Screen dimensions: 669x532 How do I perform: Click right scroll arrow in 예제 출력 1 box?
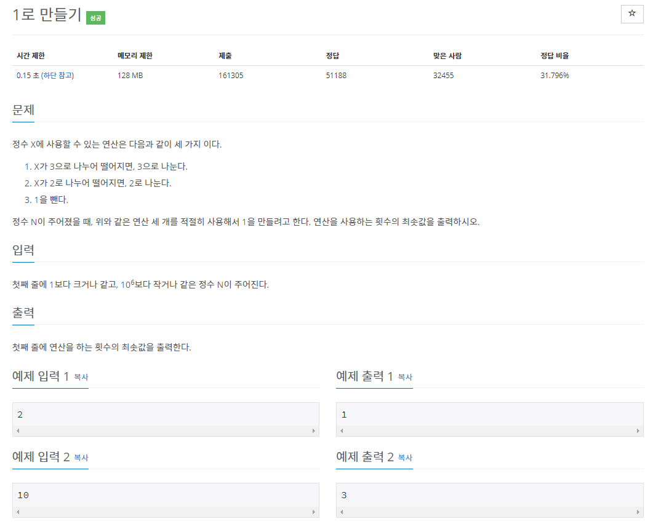638,431
